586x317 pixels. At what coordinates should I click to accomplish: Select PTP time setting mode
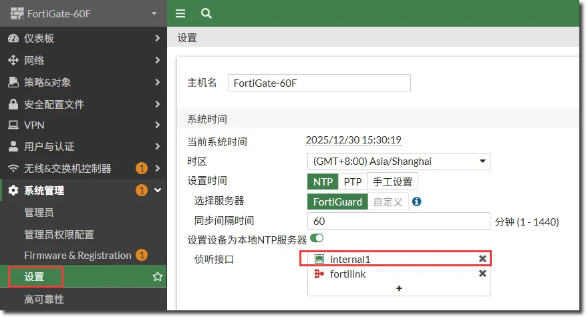pyautogui.click(x=353, y=182)
